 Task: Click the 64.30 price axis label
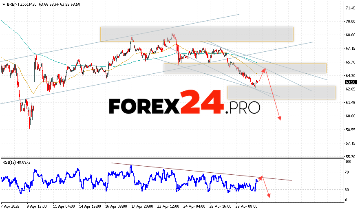click(x=350, y=75)
